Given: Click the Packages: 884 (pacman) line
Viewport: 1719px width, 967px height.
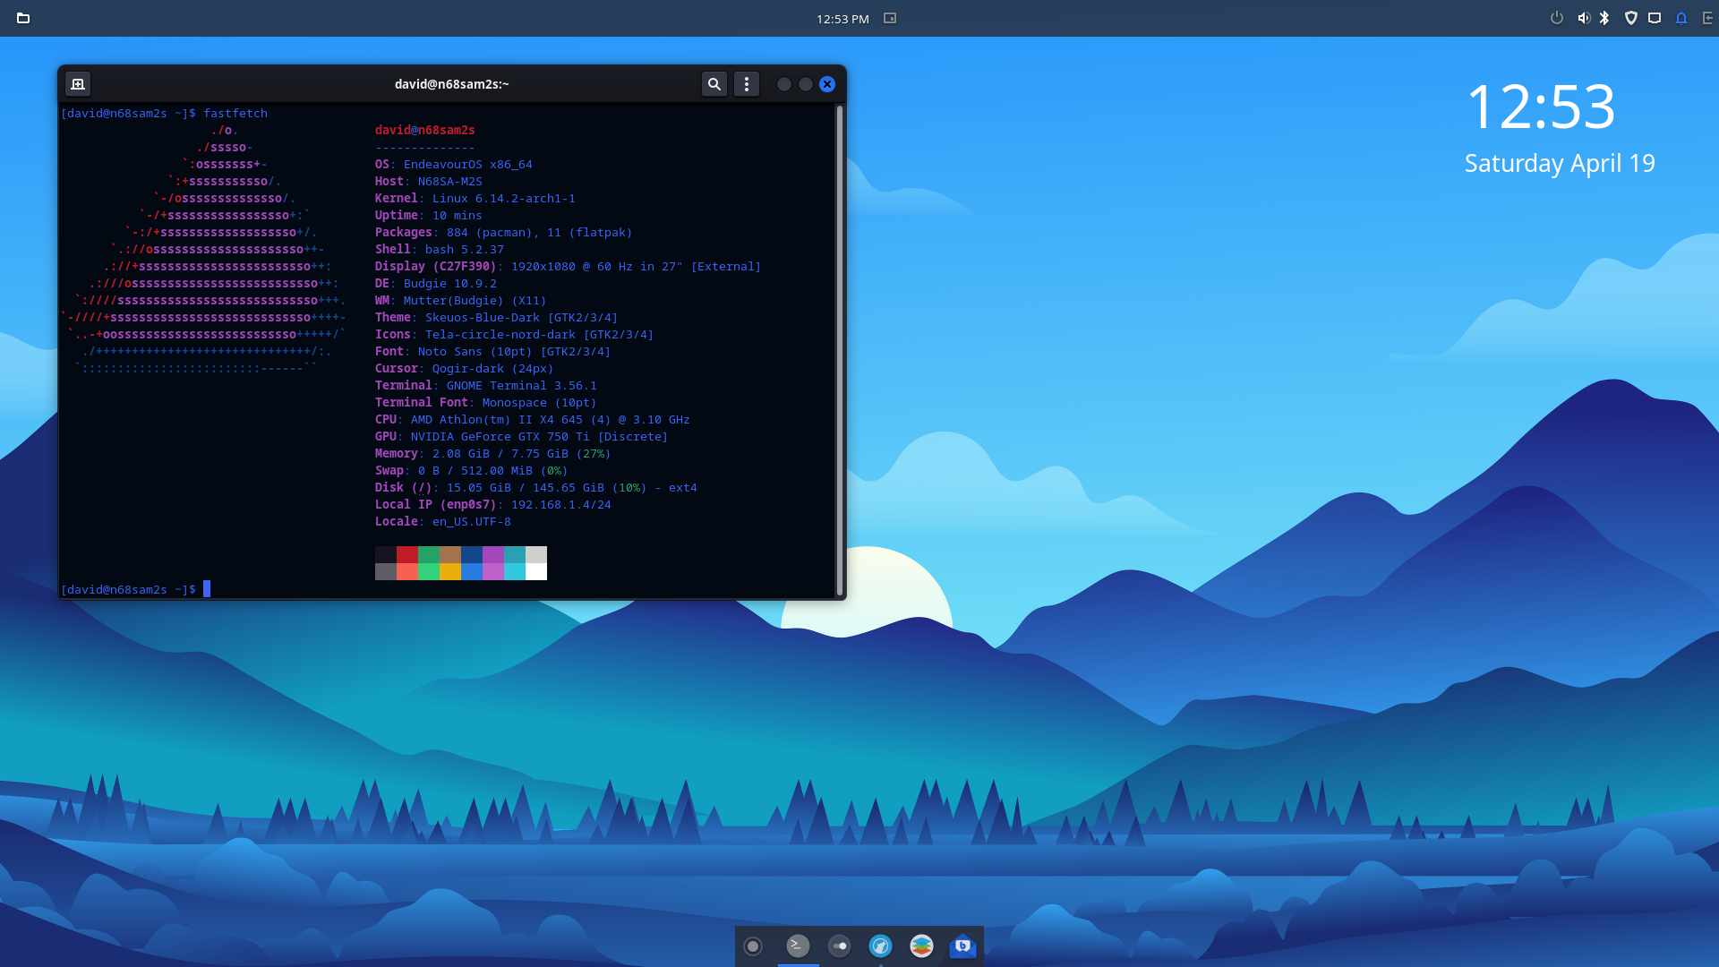Looking at the screenshot, I should click(x=504, y=233).
